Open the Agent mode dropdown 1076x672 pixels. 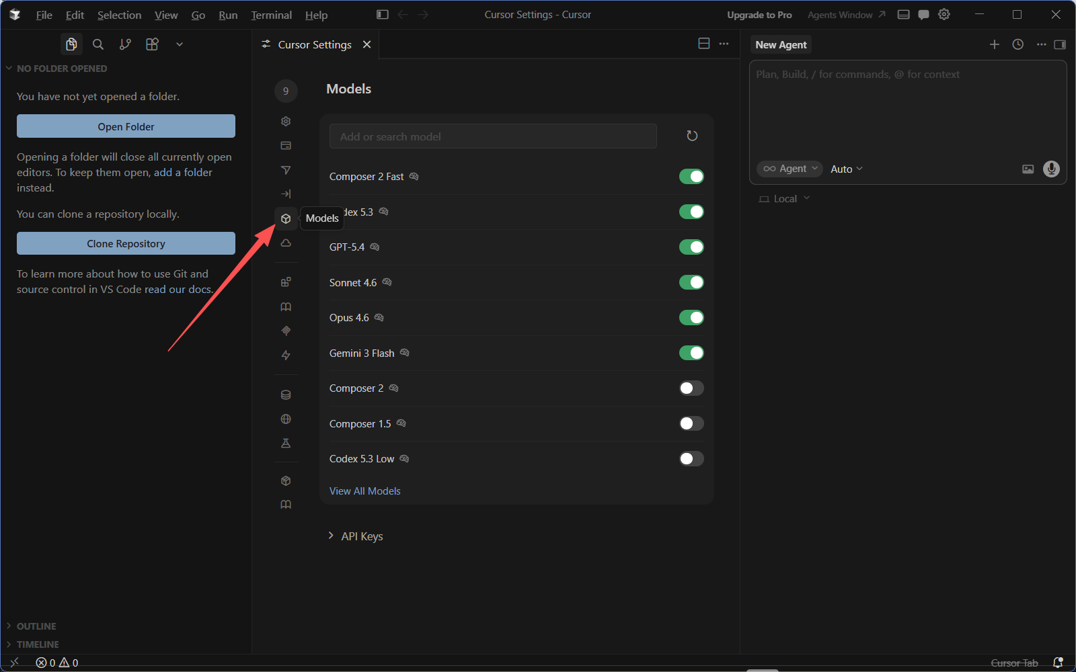pyautogui.click(x=790, y=169)
